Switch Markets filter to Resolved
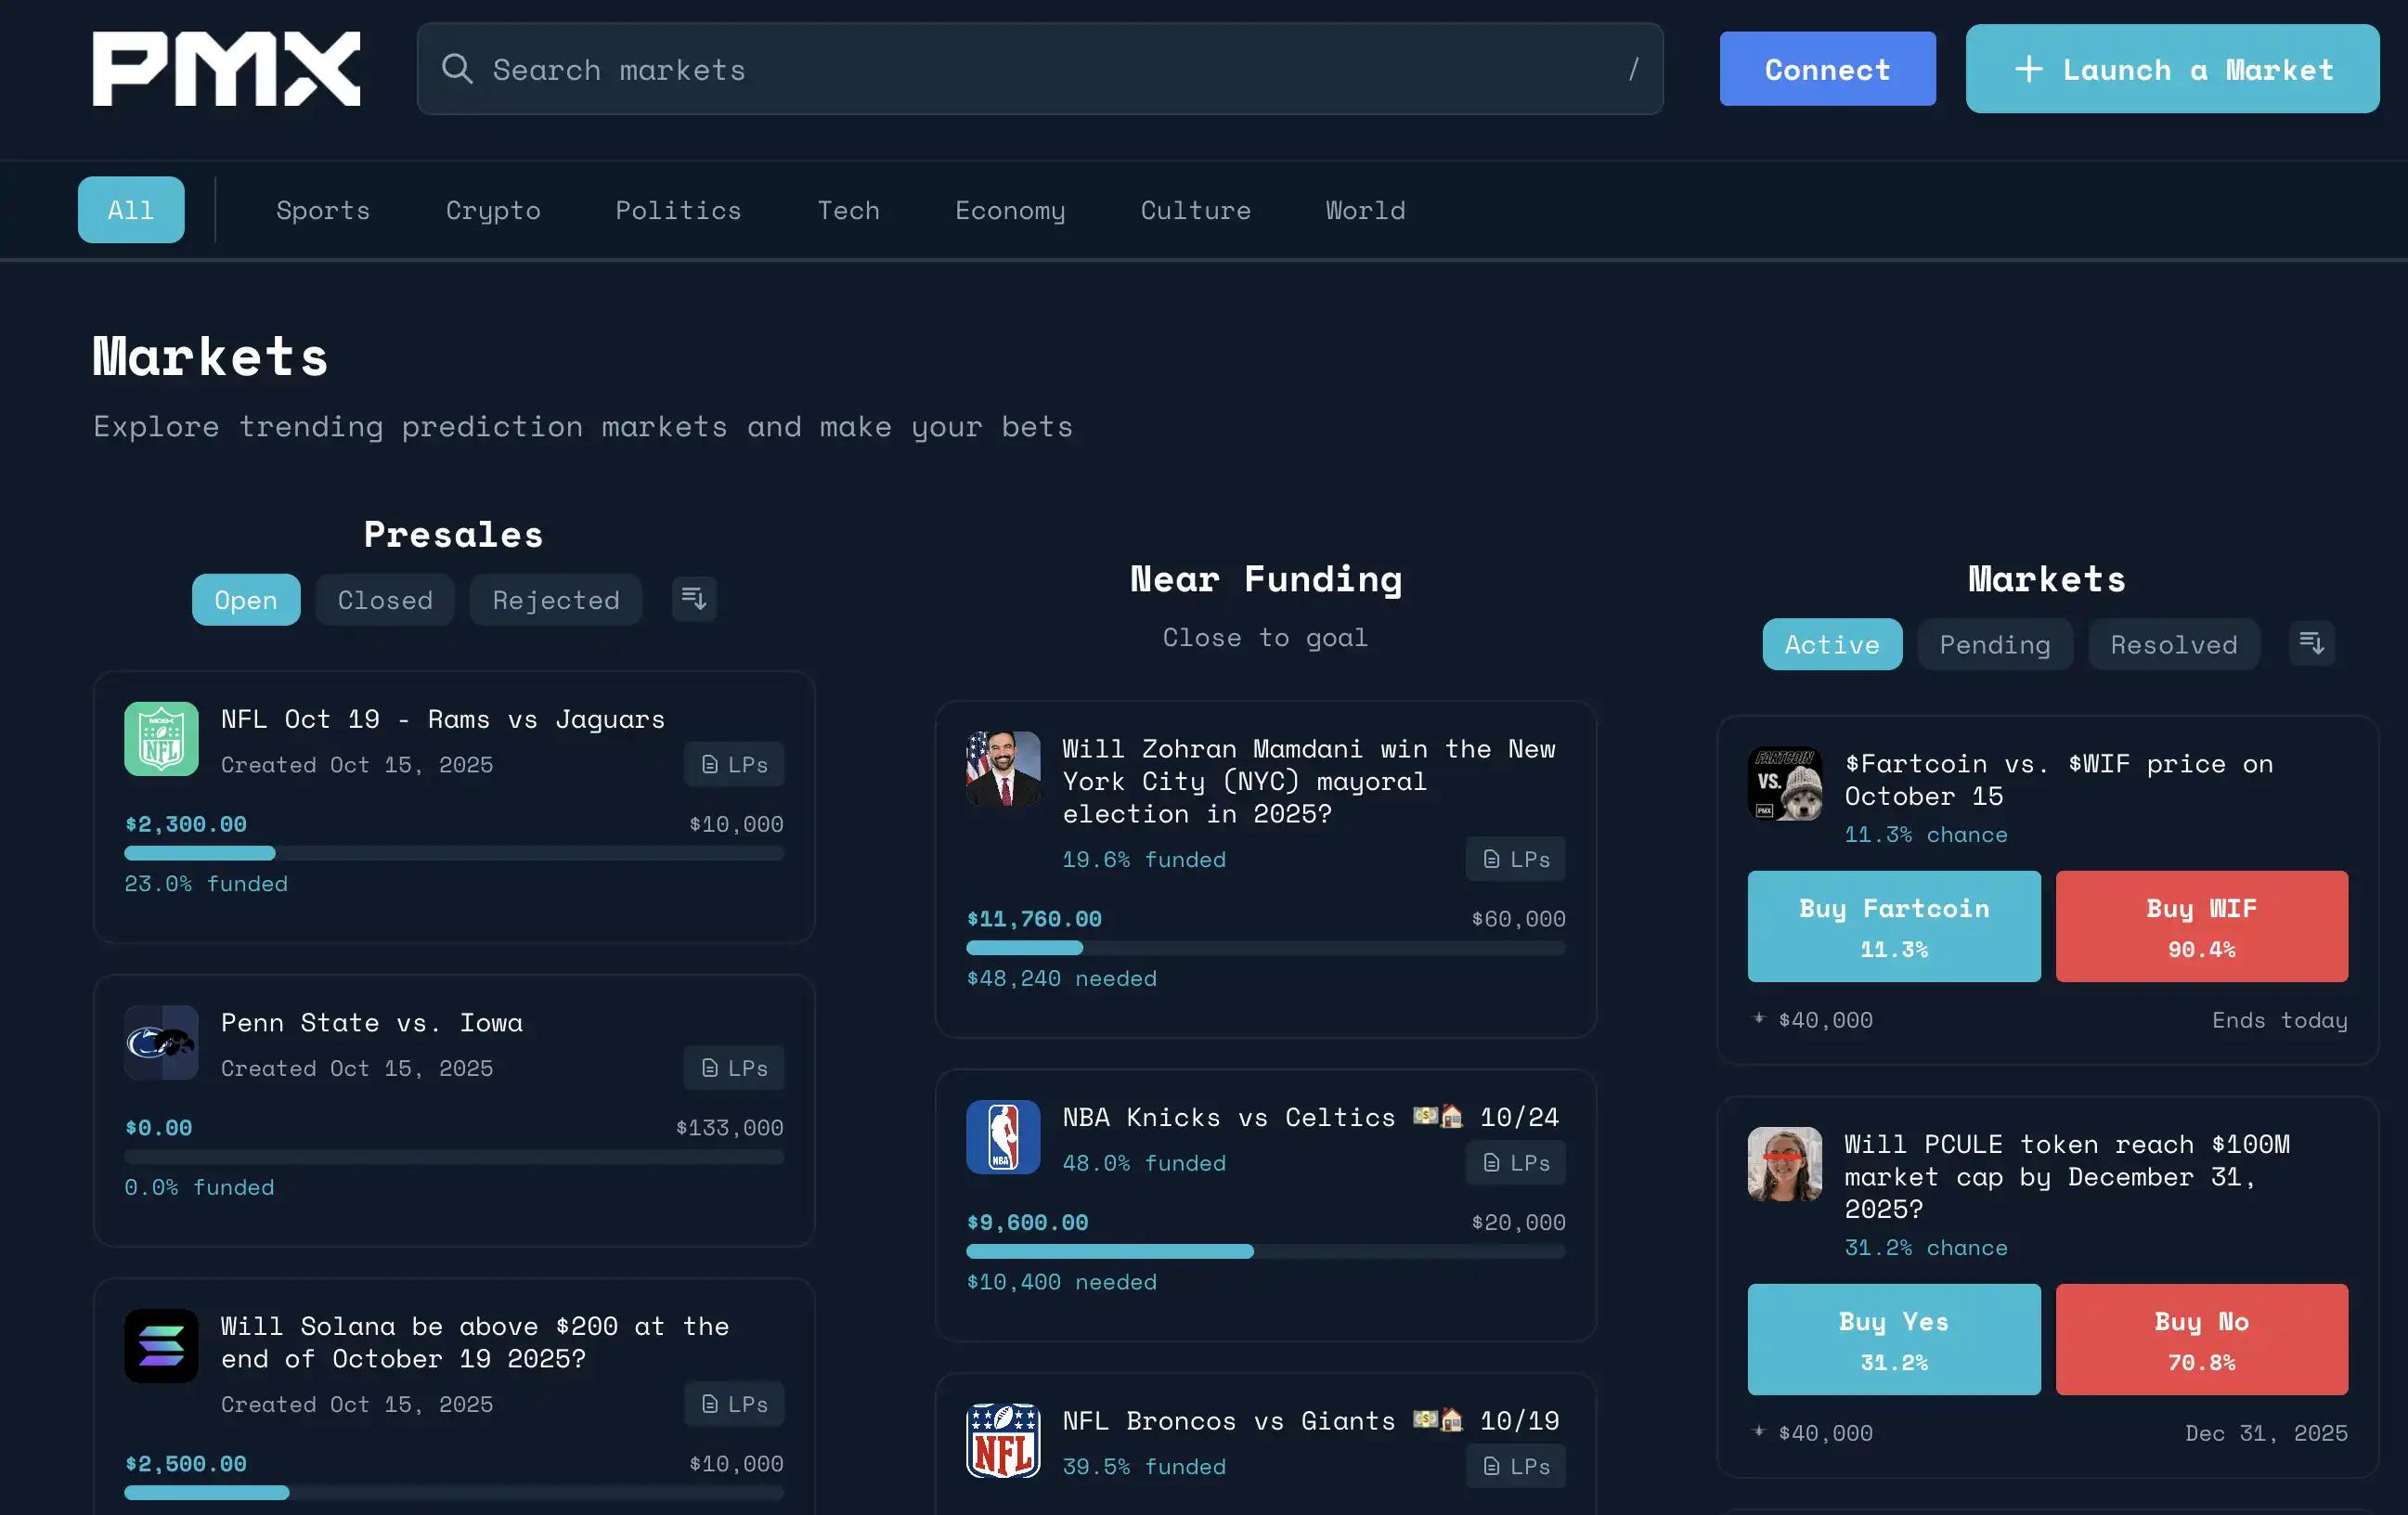 [2173, 644]
